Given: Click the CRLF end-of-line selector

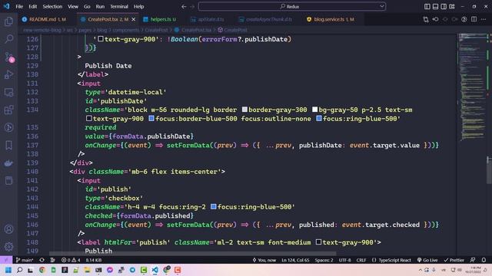Looking at the screenshot, I should click(x=361, y=260).
